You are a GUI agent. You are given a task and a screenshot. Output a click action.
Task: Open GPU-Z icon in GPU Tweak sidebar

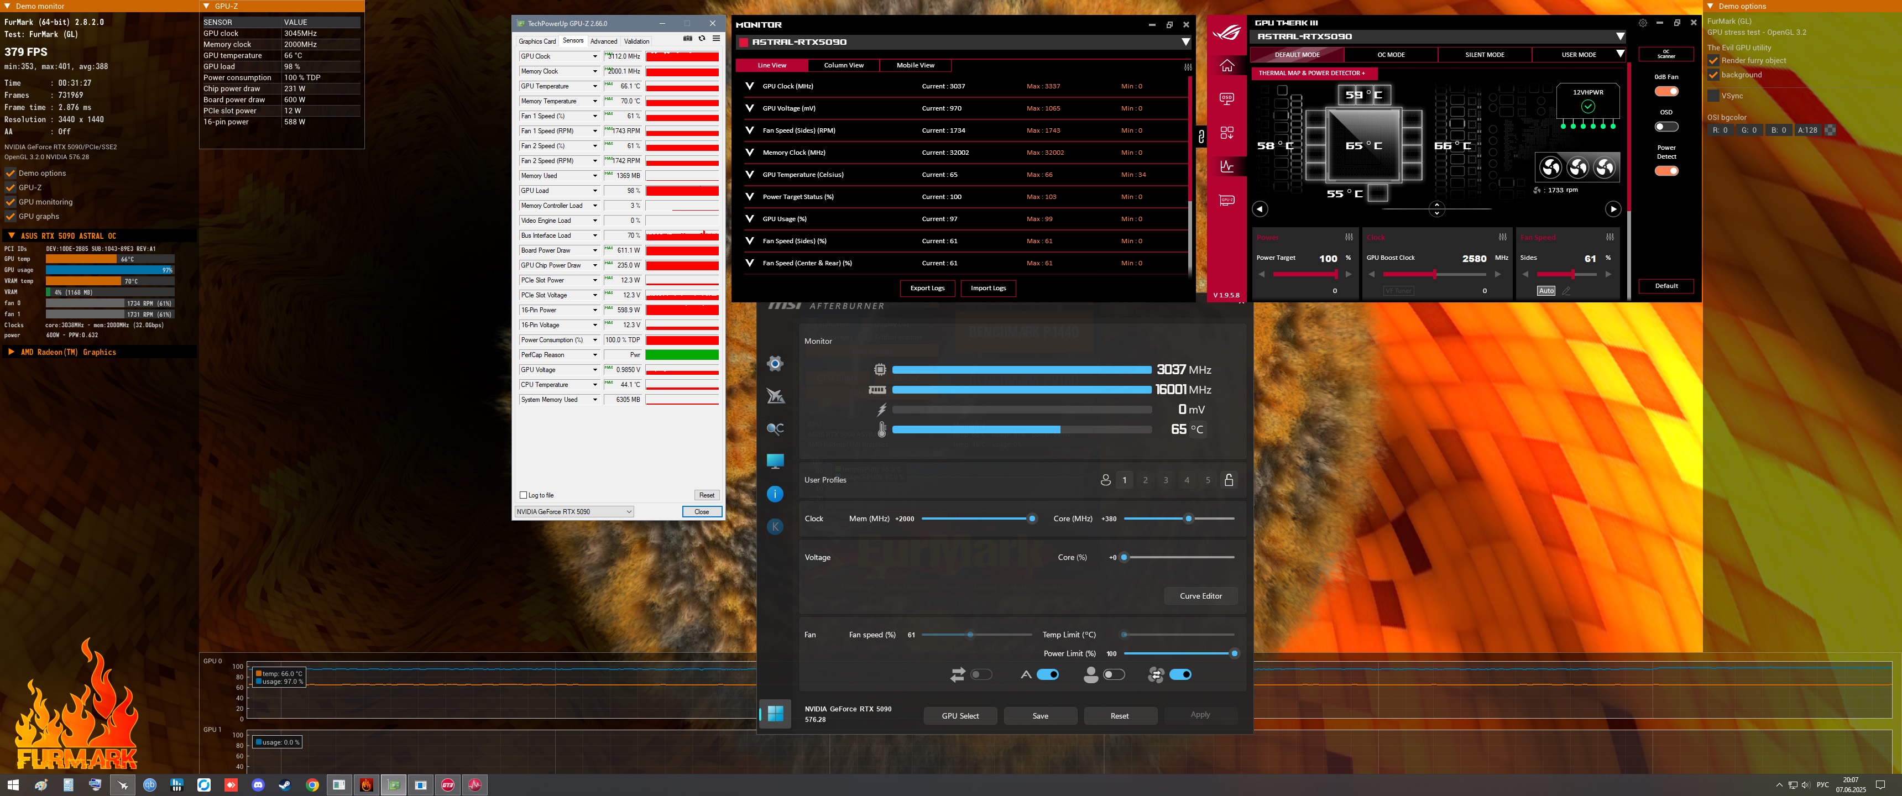click(1226, 200)
